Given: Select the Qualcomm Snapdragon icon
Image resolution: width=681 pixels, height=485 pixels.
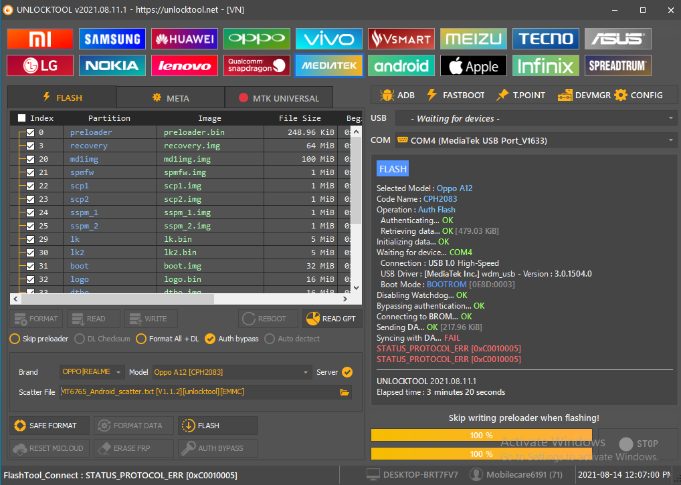Looking at the screenshot, I should click(257, 65).
